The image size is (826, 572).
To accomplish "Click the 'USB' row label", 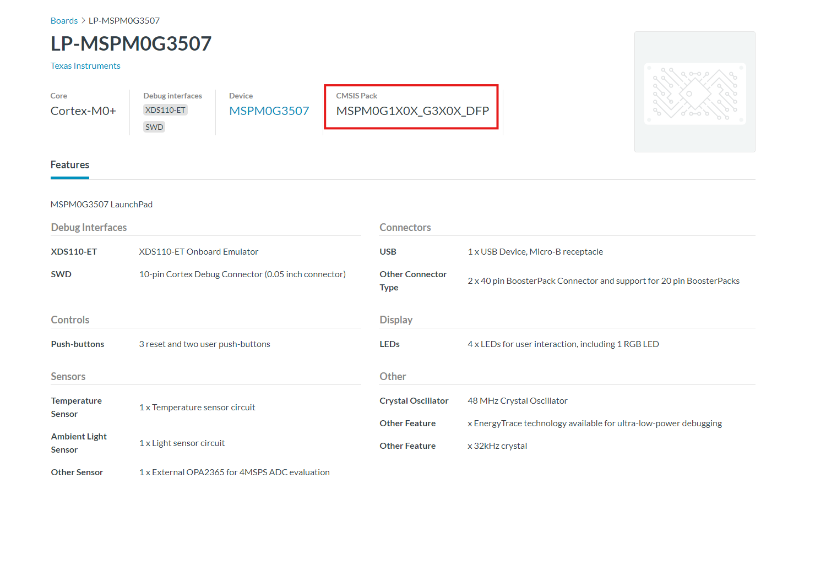I will pyautogui.click(x=388, y=252).
